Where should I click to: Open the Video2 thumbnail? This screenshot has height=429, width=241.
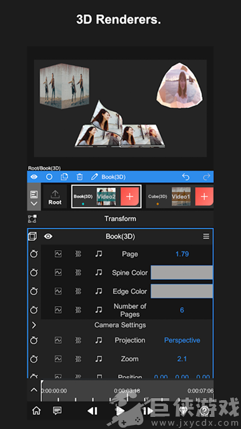[106, 196]
